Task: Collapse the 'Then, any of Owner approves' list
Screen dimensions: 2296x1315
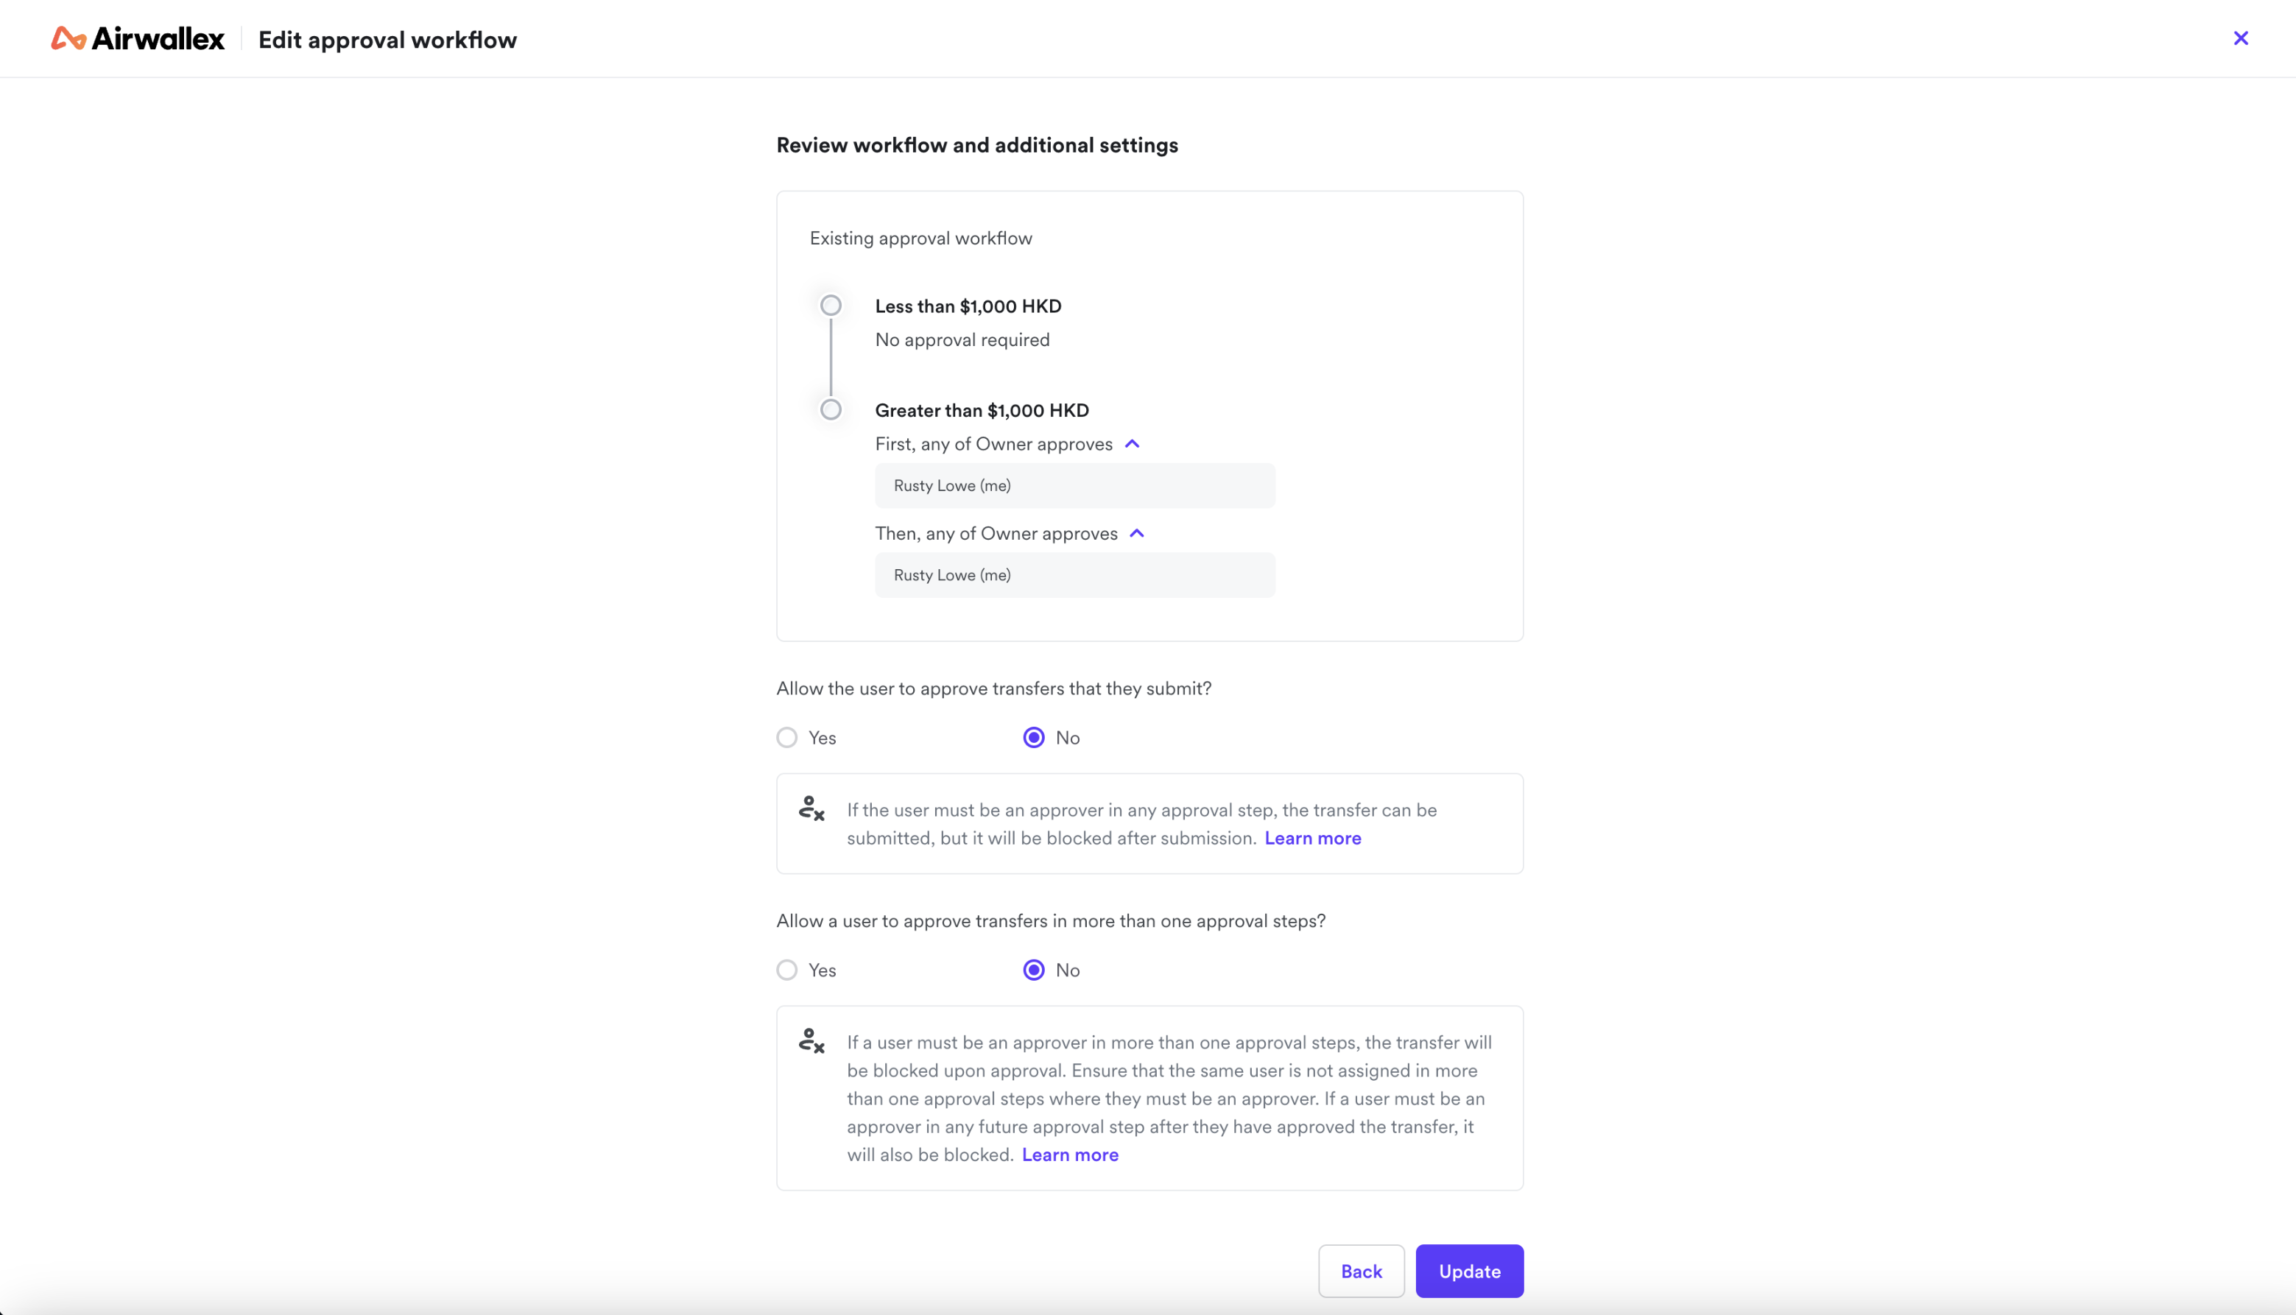Action: (1136, 533)
